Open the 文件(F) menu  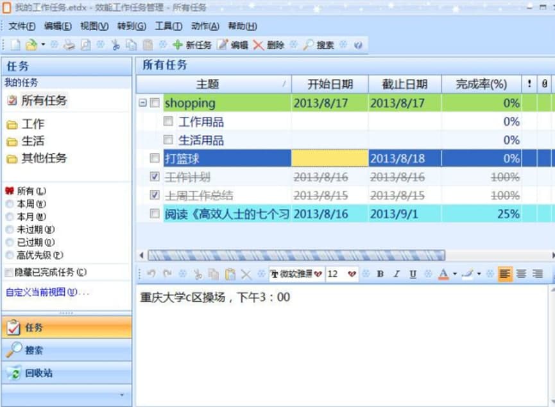(x=22, y=26)
